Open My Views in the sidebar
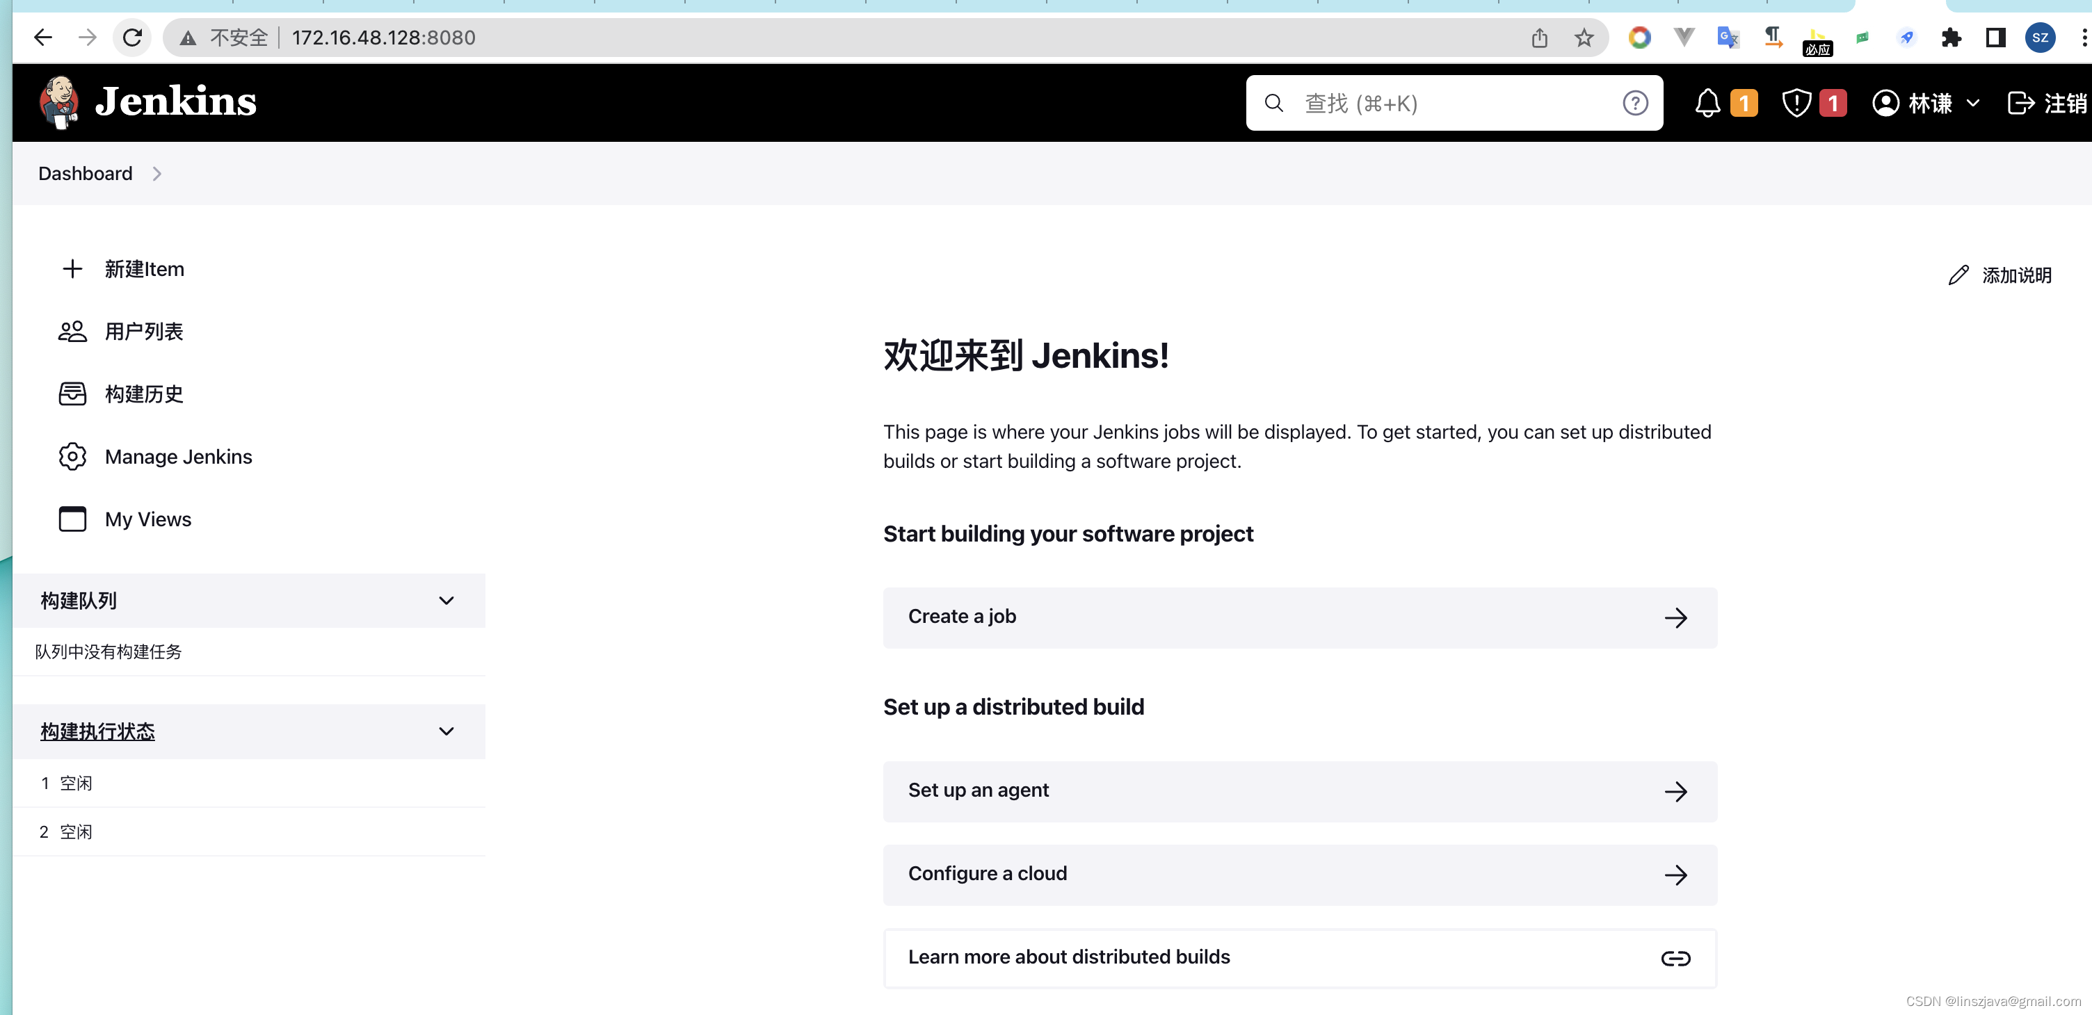 point(148,519)
